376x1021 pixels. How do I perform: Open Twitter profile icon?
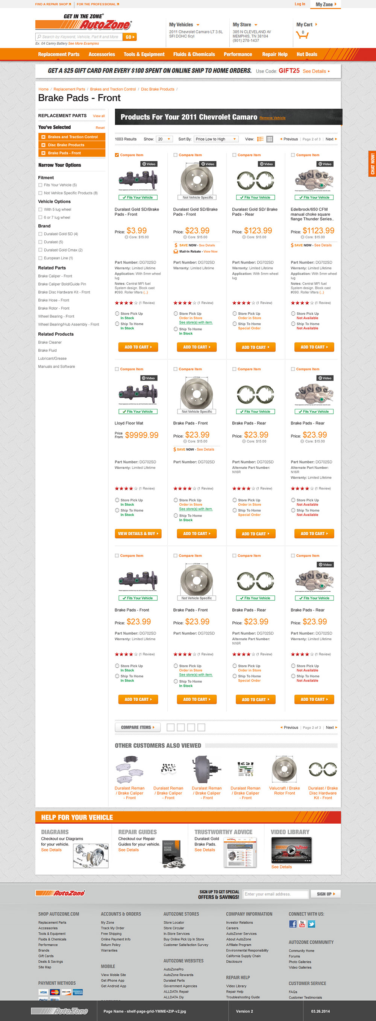click(x=312, y=924)
